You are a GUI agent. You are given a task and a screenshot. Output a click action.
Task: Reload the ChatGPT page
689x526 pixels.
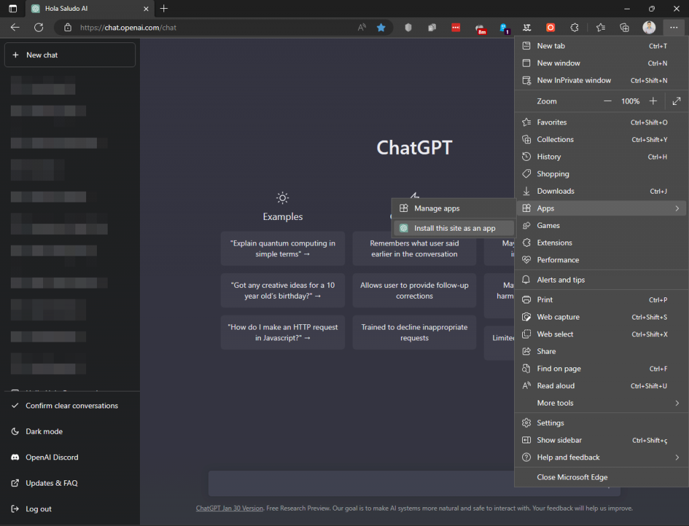click(38, 28)
